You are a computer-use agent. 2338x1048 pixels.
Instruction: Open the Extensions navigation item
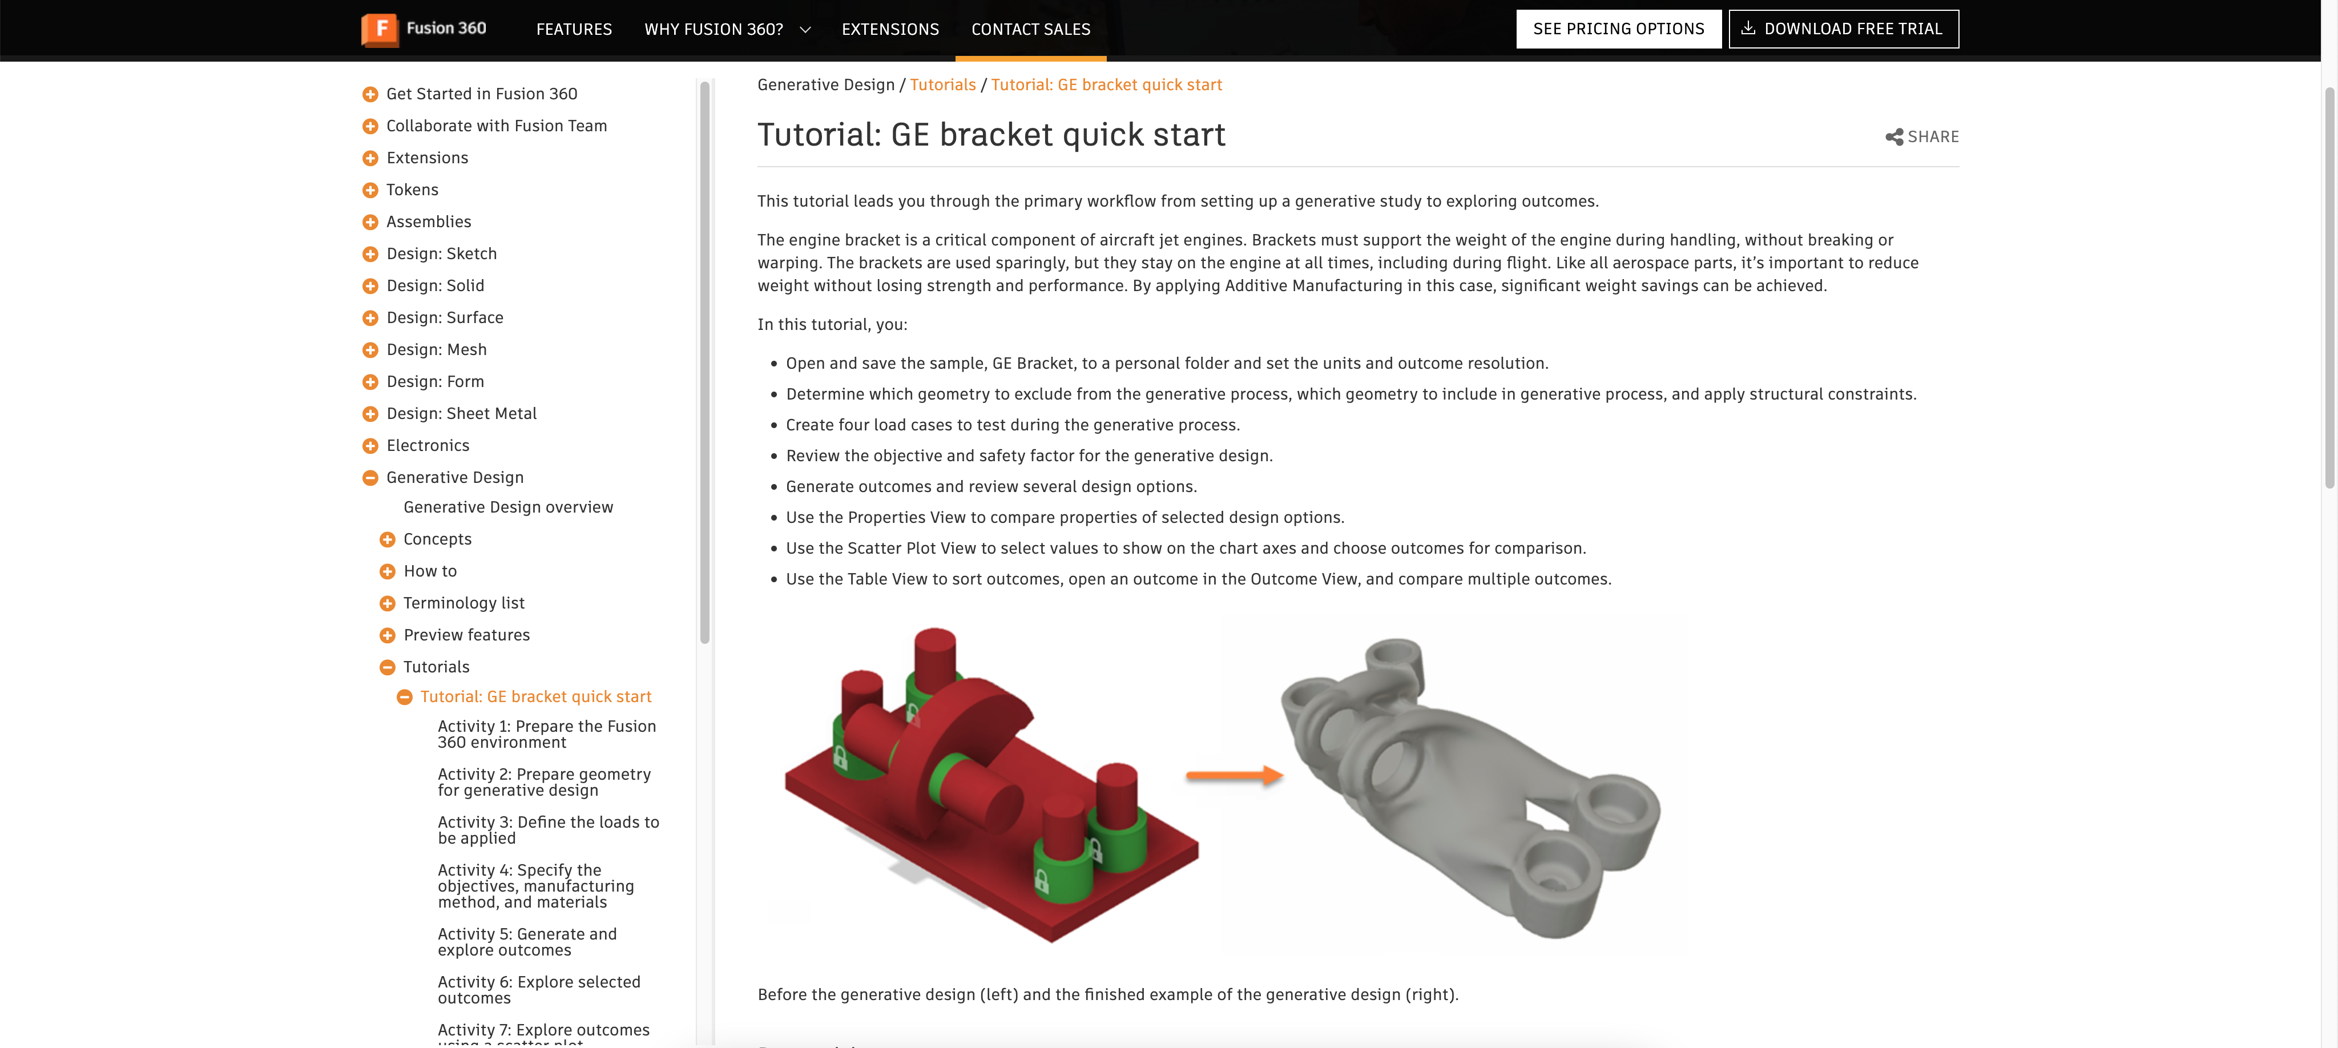(x=889, y=29)
